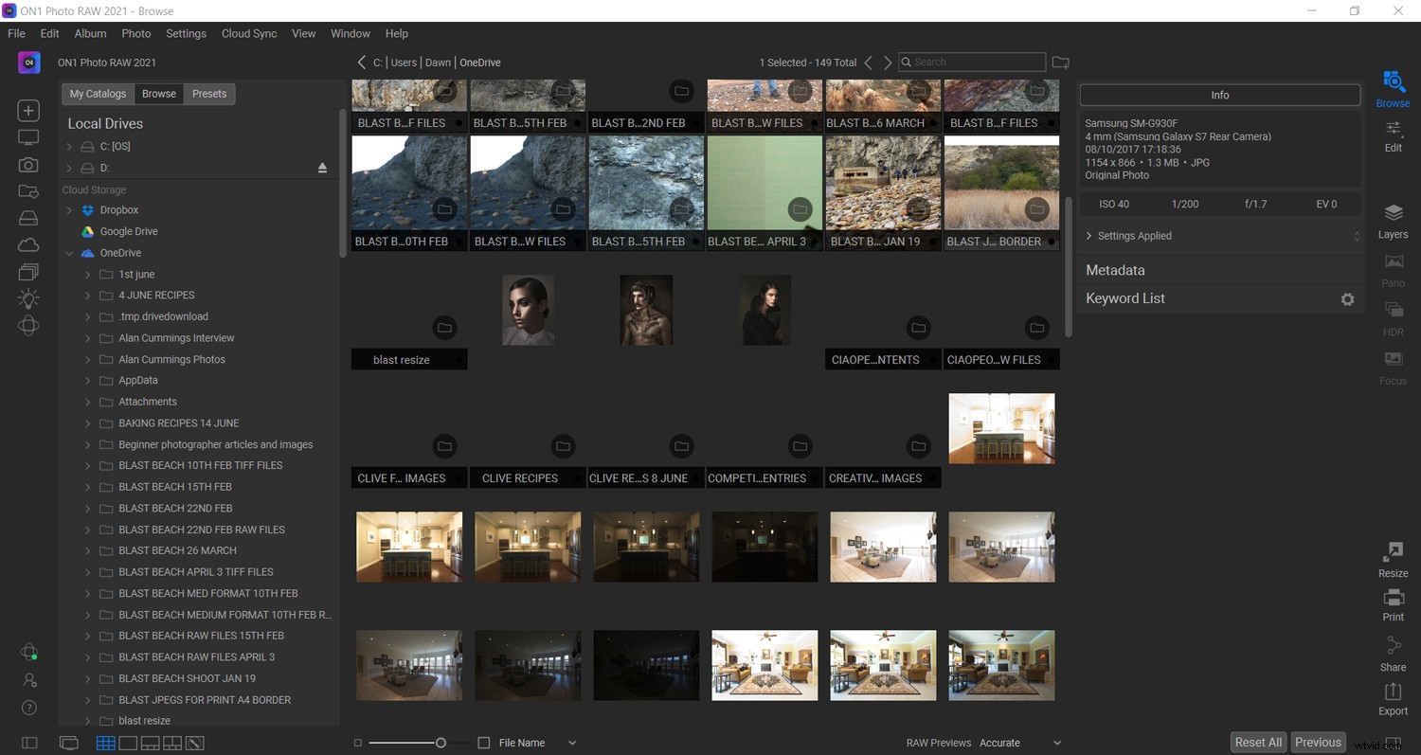Expand the Settings Applied section
1421x755 pixels.
pyautogui.click(x=1090, y=235)
